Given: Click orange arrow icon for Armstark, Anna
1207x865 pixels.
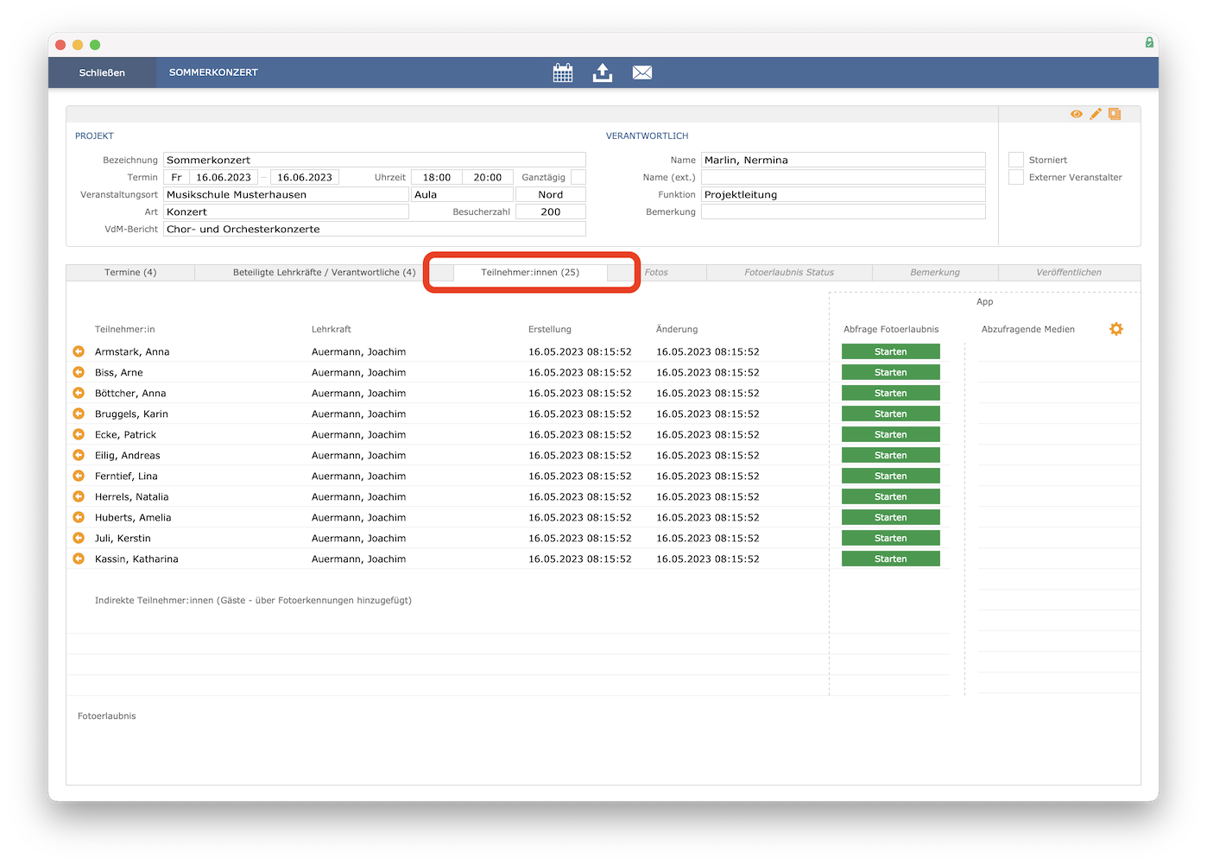Looking at the screenshot, I should coord(79,351).
